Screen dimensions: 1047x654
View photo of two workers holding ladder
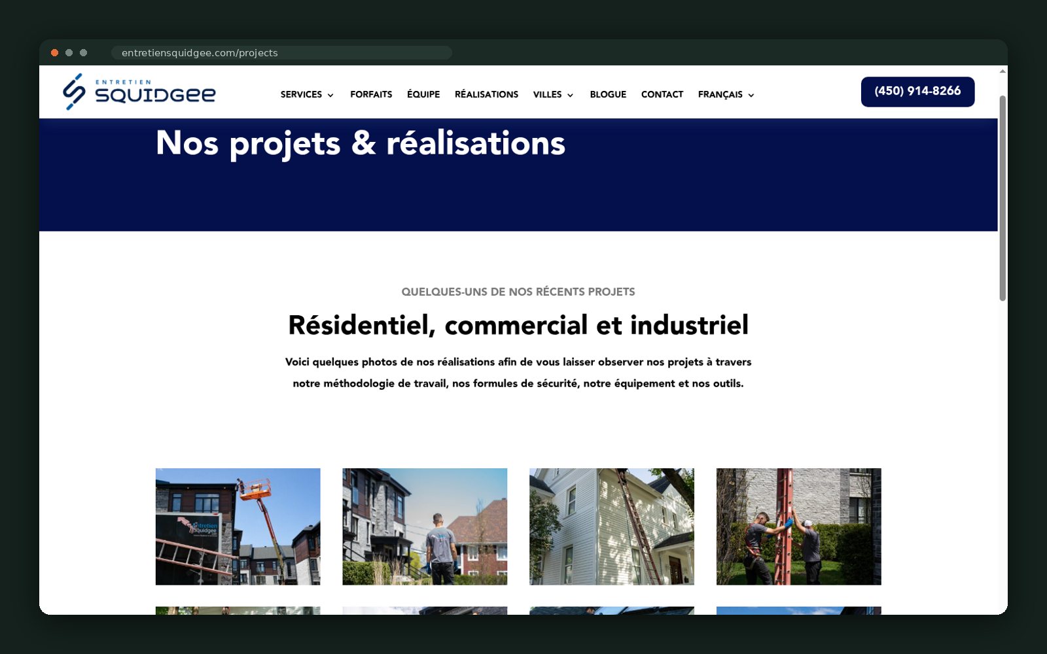pyautogui.click(x=799, y=526)
